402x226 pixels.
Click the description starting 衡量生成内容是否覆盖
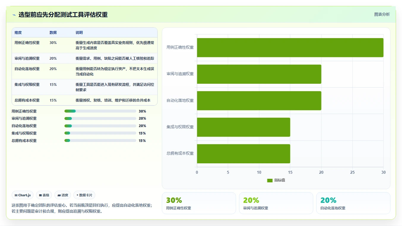115,45
